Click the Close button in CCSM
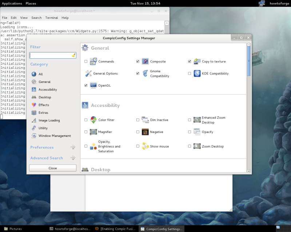This screenshot has height=232, width=291. [52, 168]
